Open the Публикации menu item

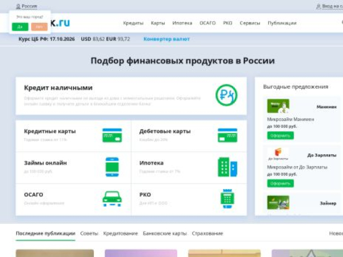point(282,23)
